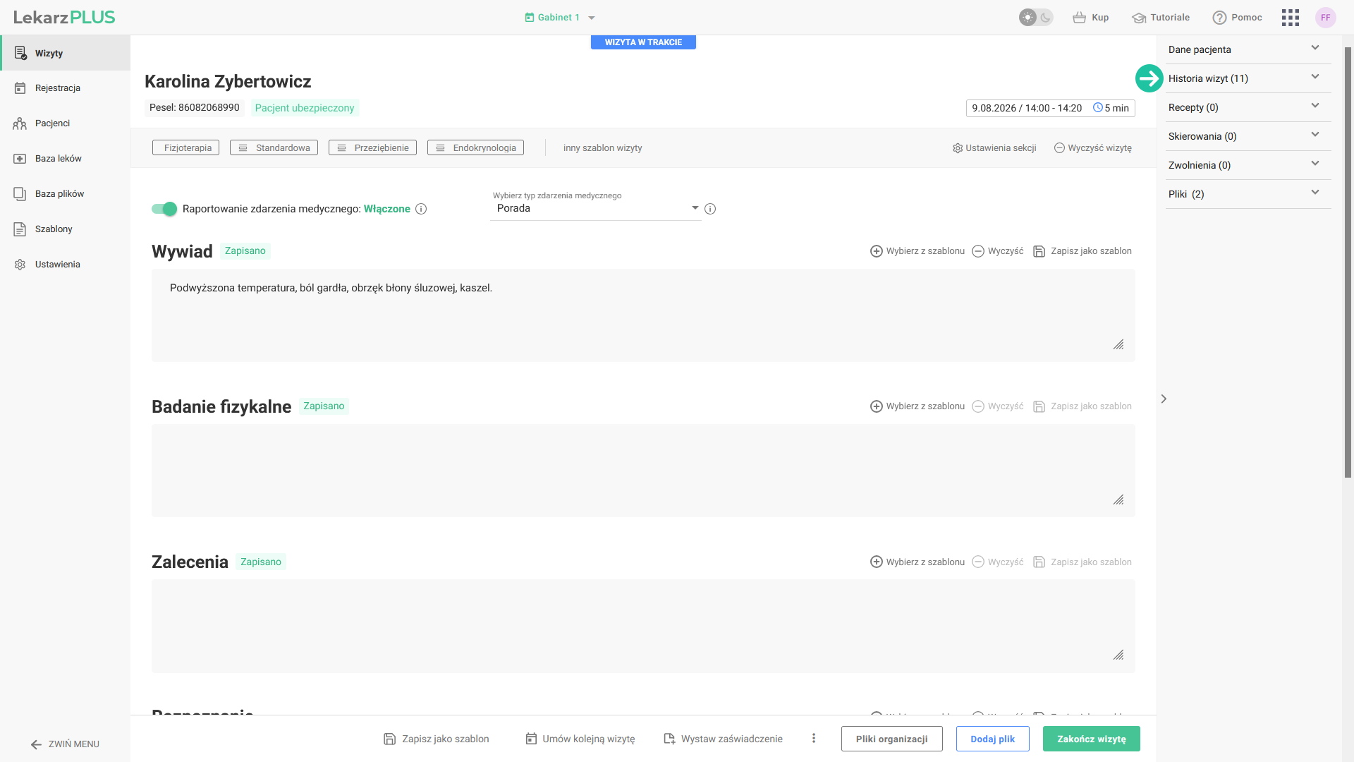Click the Wizyty sidebar icon
1354x762 pixels.
pos(20,53)
